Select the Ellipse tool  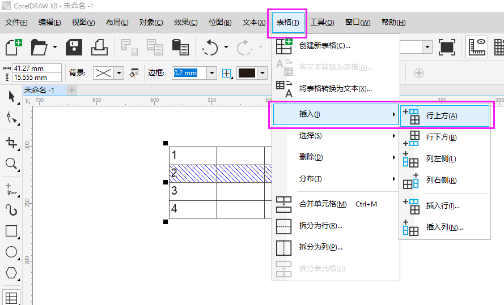tap(12, 252)
